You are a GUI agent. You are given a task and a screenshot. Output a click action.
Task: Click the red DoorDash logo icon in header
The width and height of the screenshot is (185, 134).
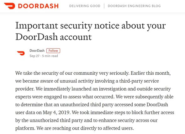(9, 6)
